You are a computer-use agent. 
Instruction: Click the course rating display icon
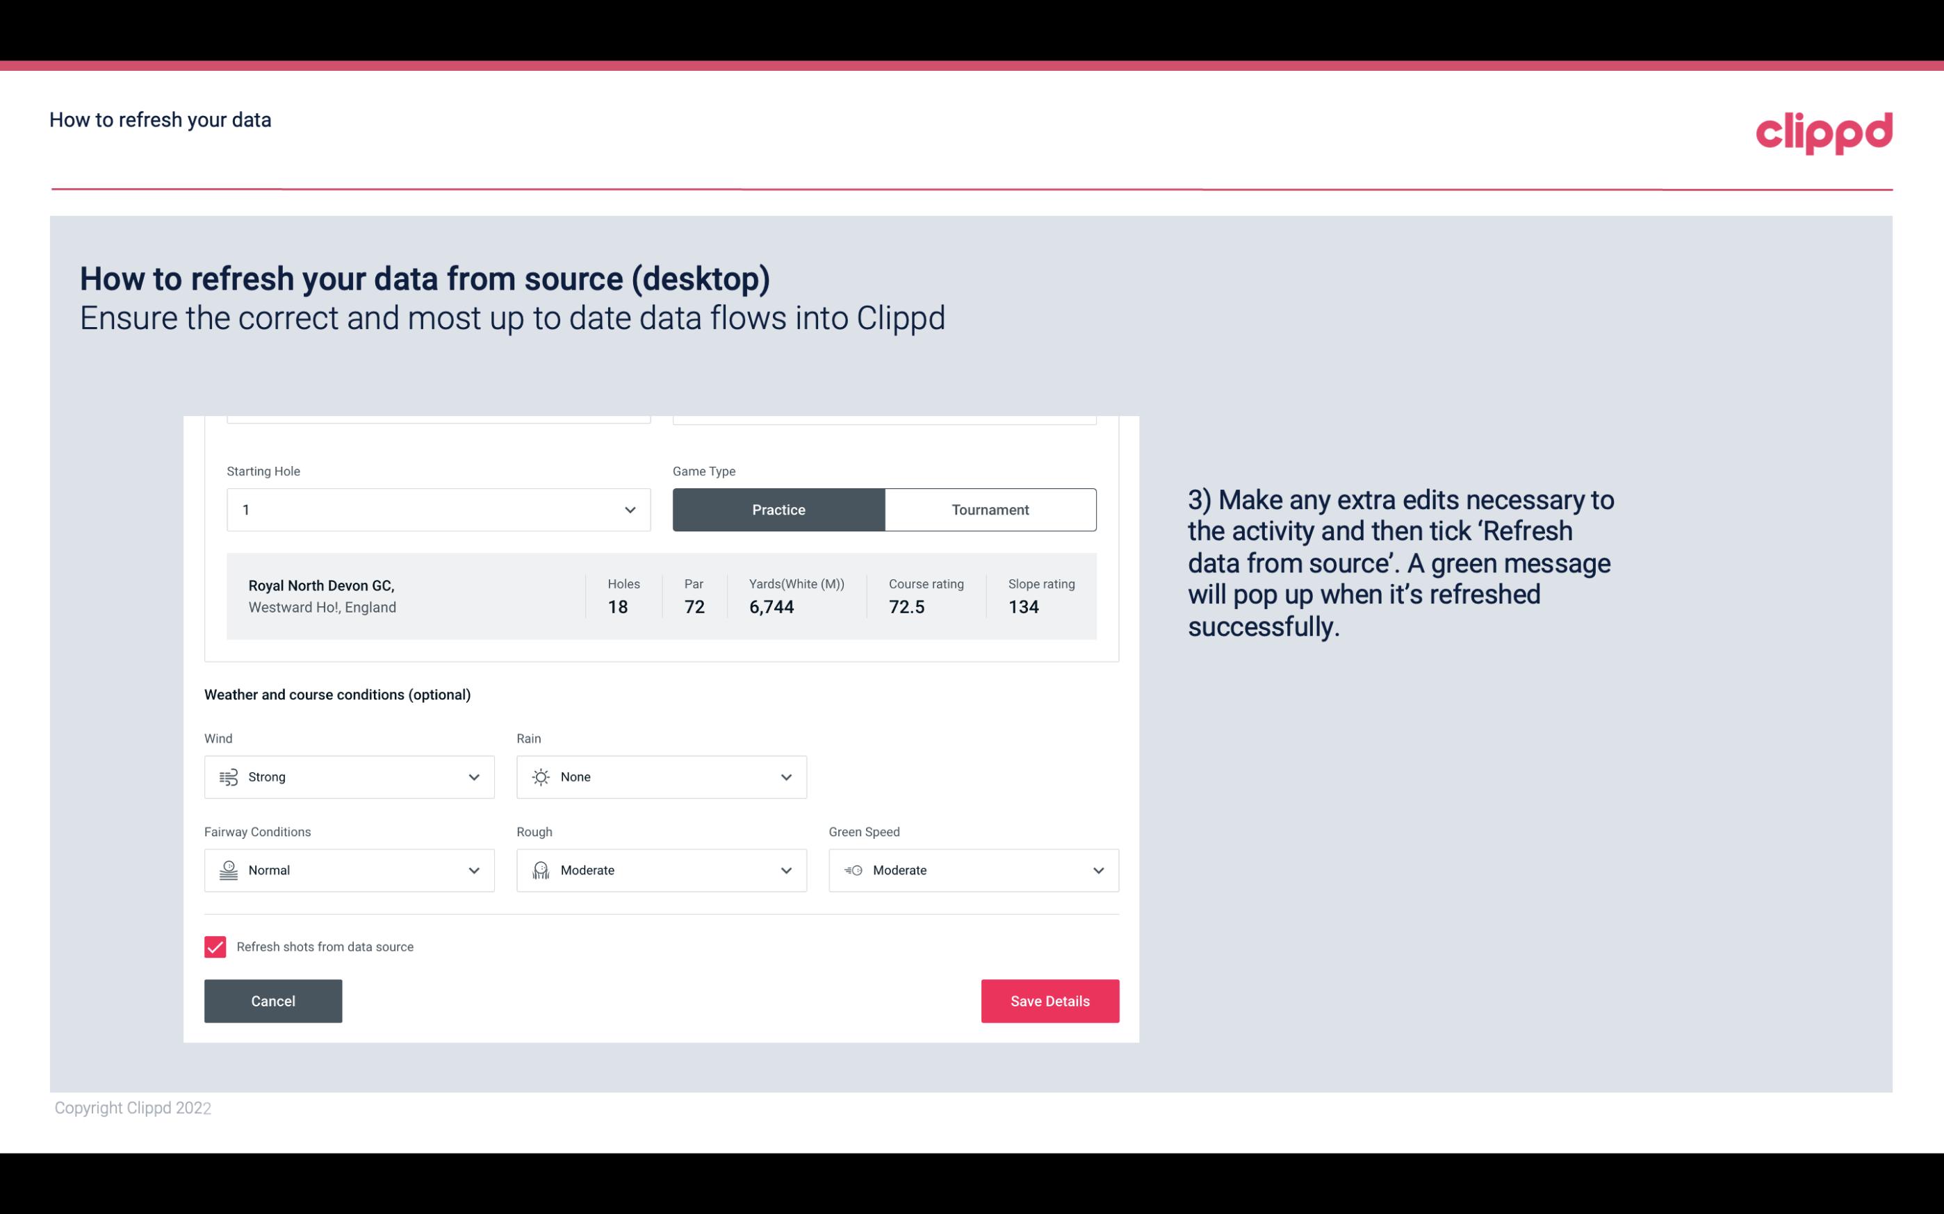pos(906,606)
